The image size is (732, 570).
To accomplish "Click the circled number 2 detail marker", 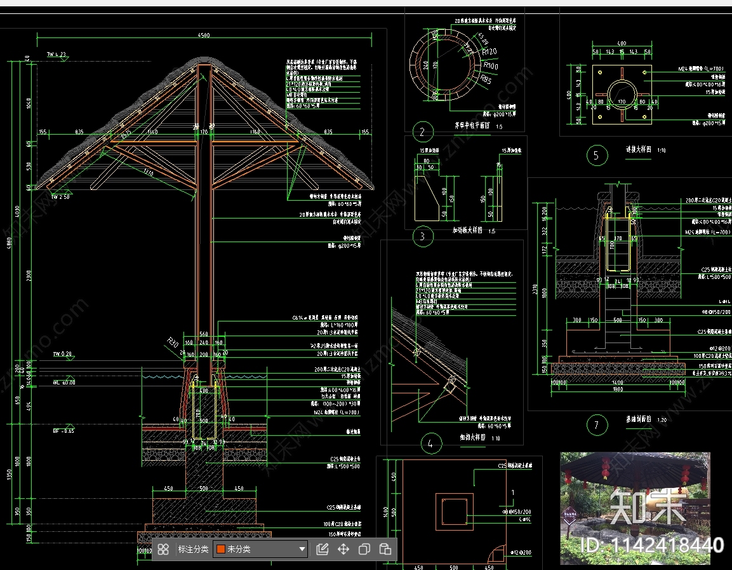I will pos(422,132).
